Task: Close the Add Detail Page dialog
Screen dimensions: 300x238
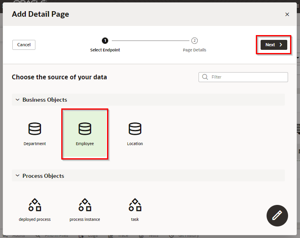Action: point(287,14)
